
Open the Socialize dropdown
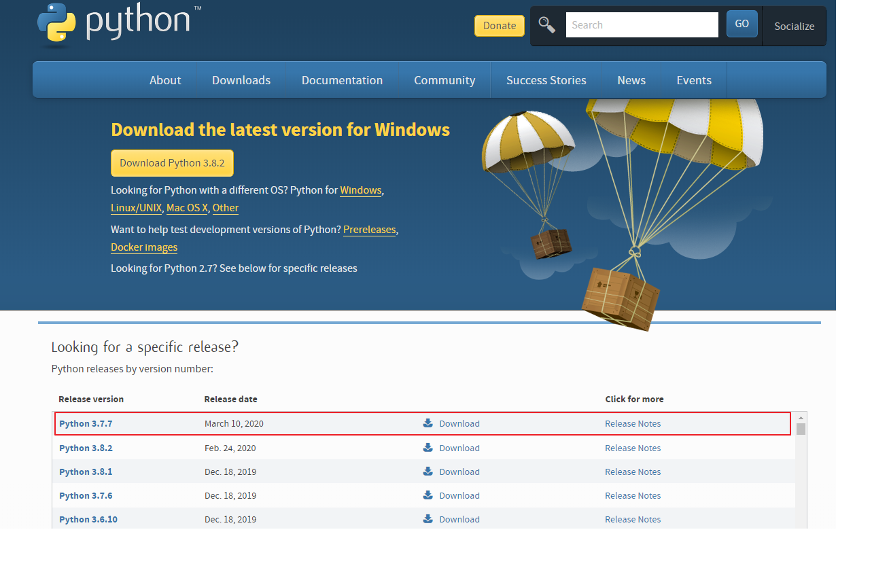click(x=794, y=26)
